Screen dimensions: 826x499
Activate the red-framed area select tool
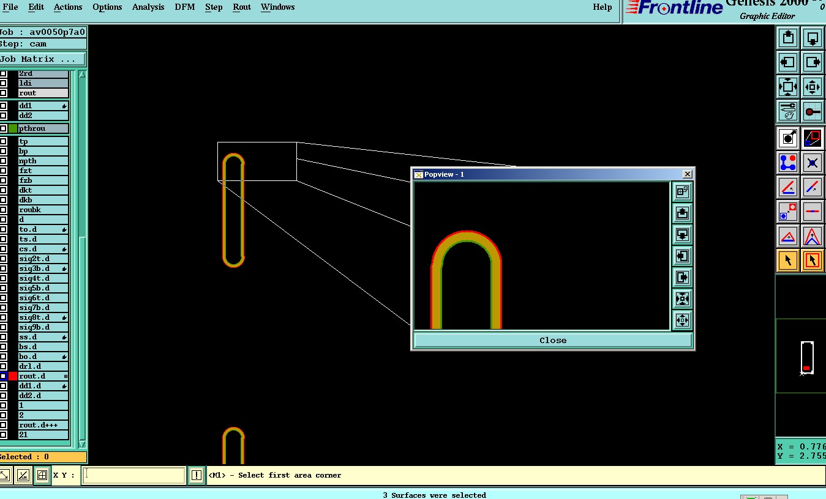813,261
